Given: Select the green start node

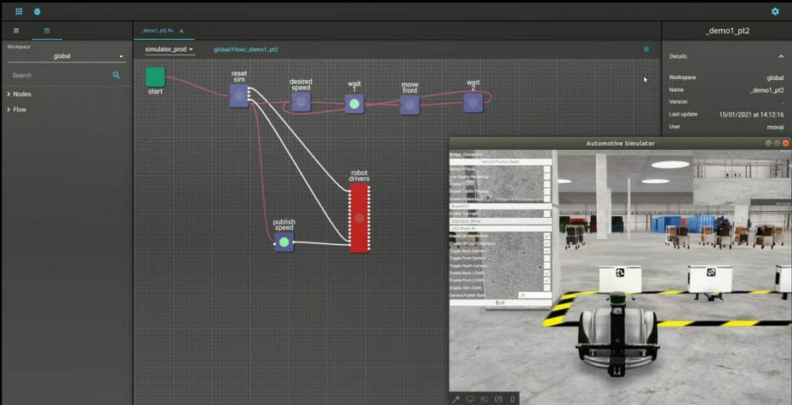Looking at the screenshot, I should (x=155, y=77).
